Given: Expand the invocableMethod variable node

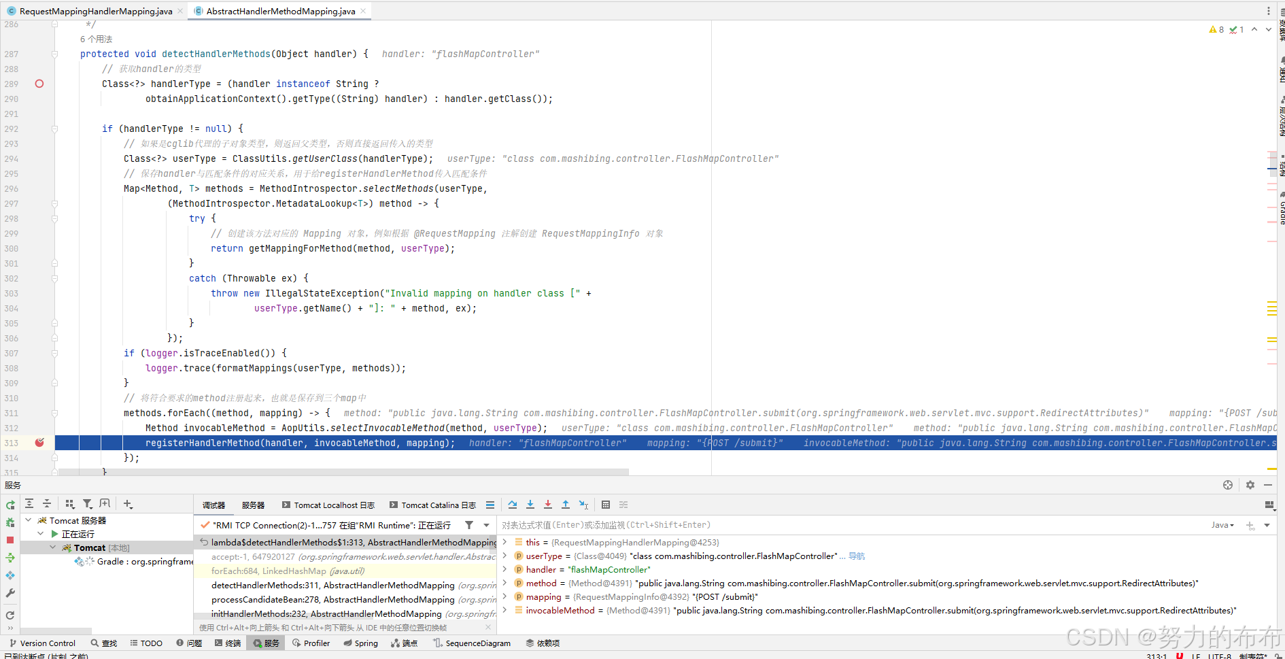Looking at the screenshot, I should [504, 610].
